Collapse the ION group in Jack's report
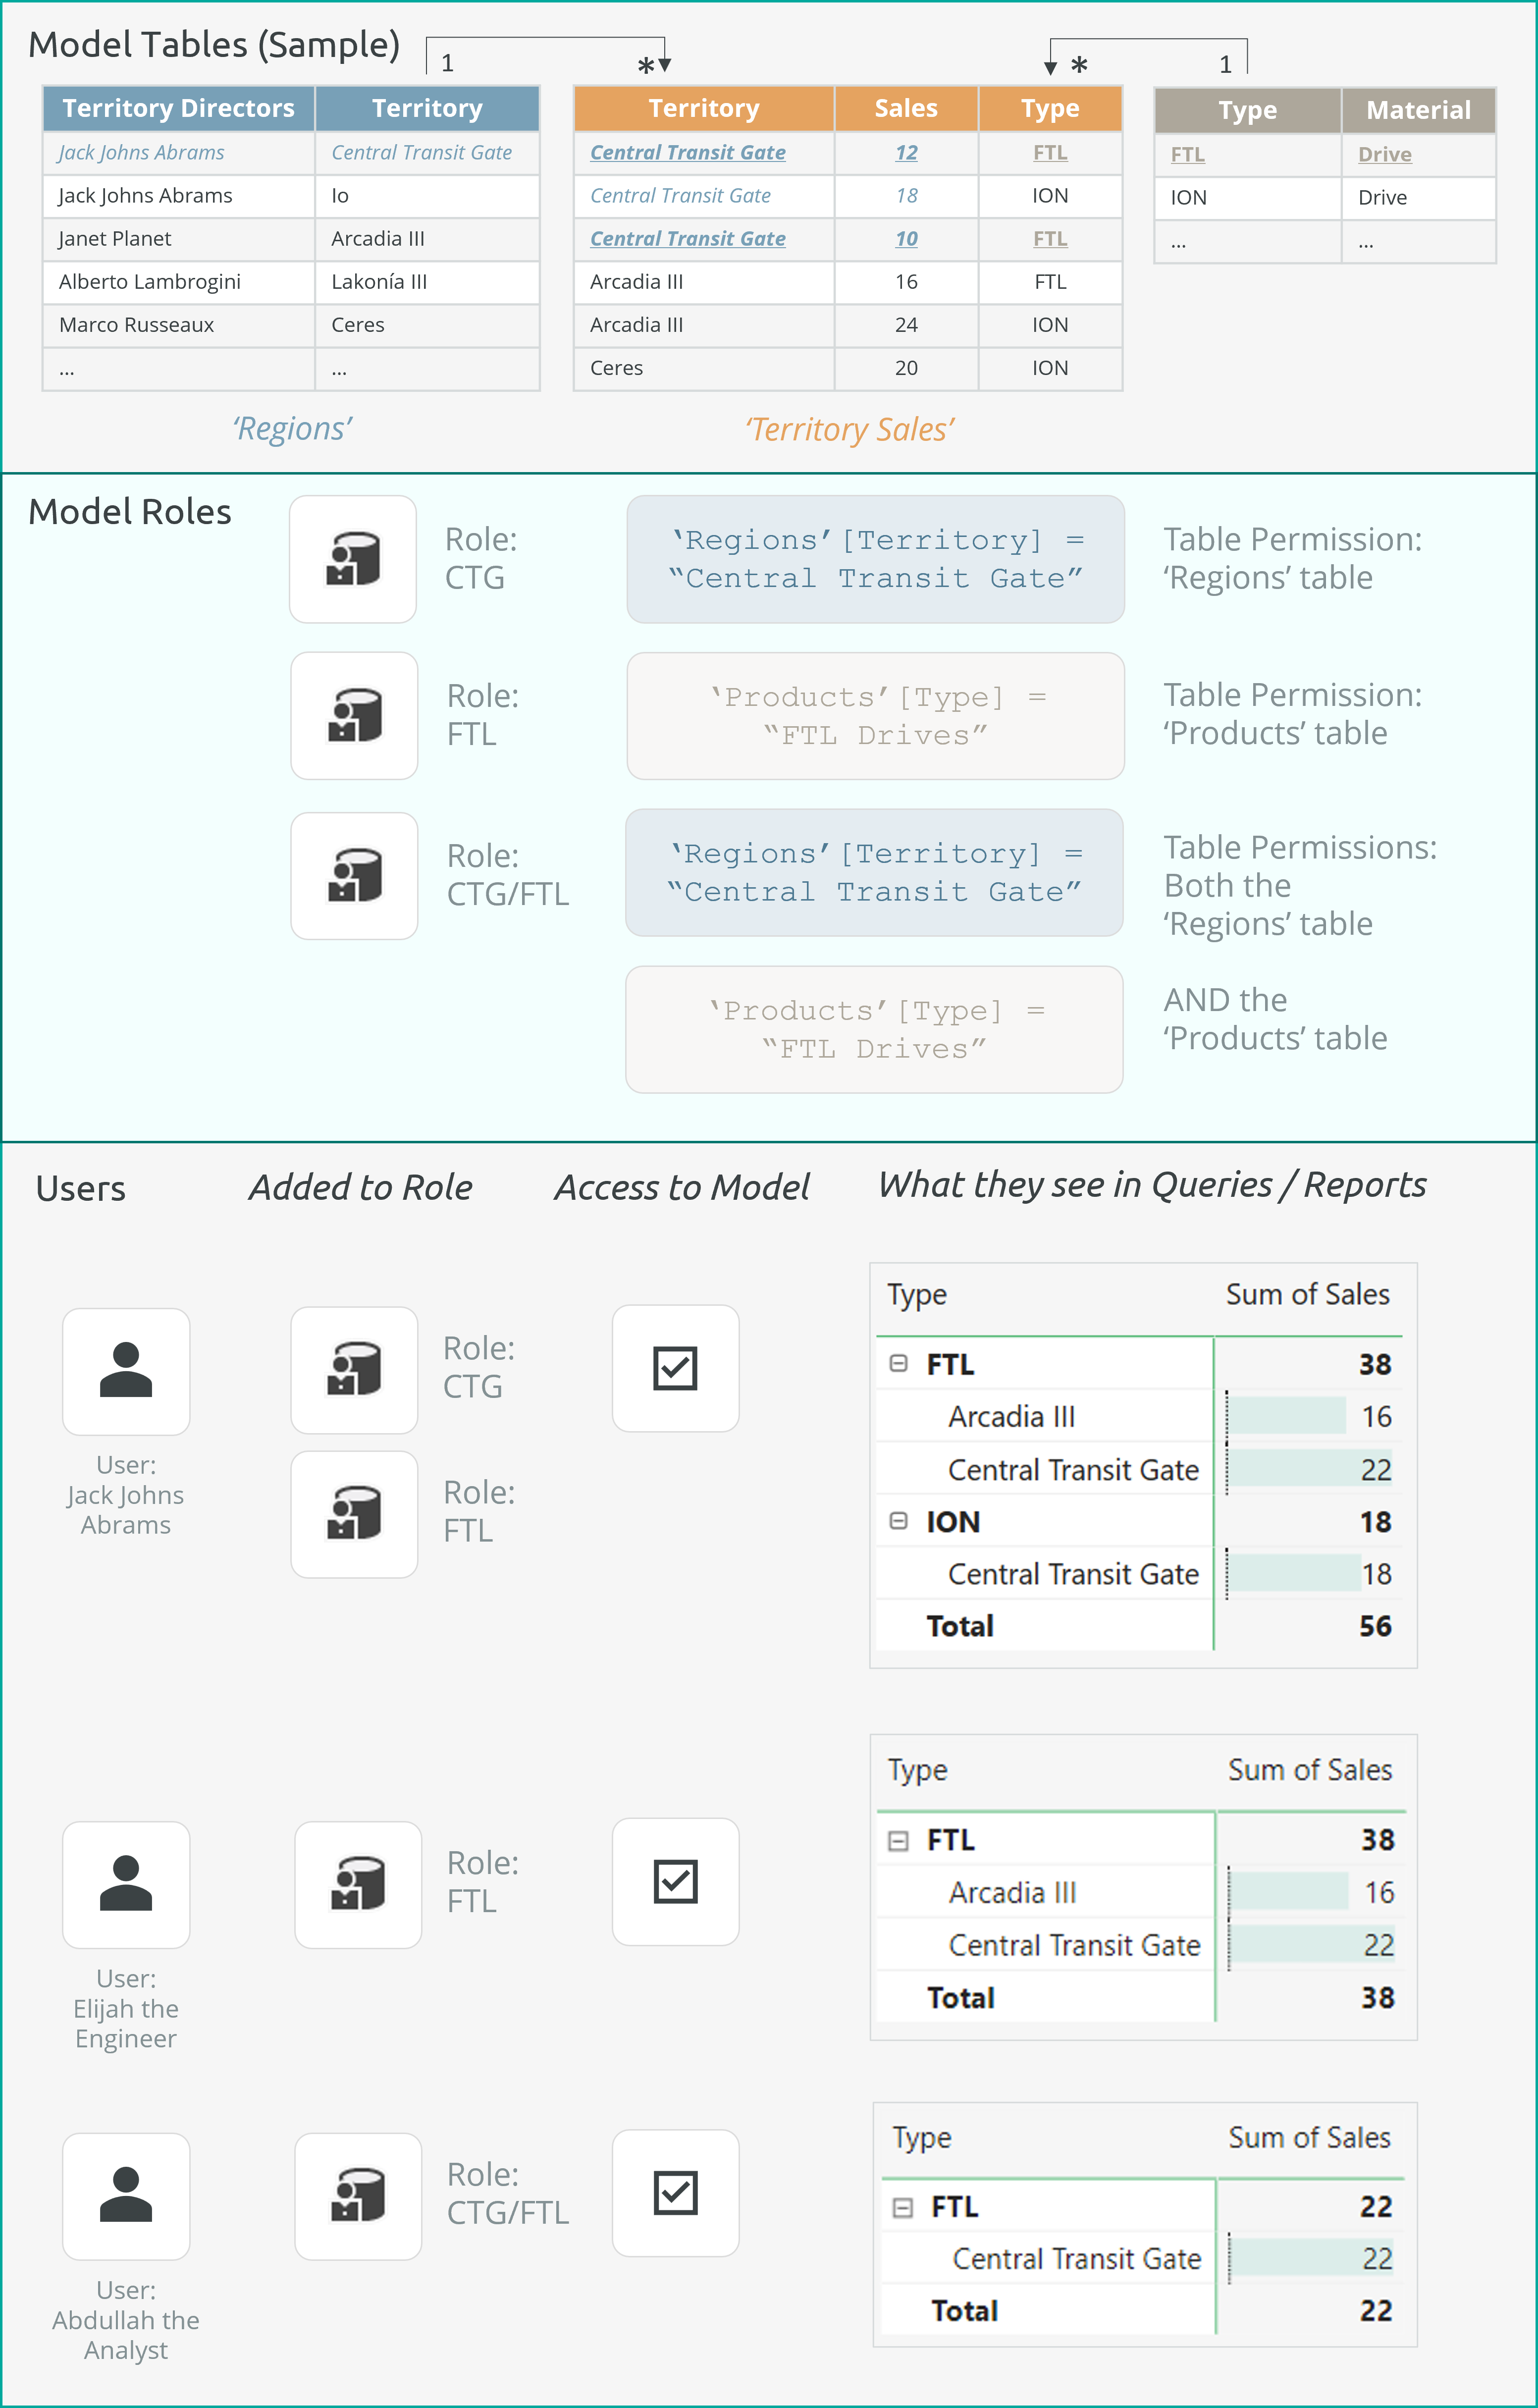The width and height of the screenshot is (1538, 2408). (898, 1521)
